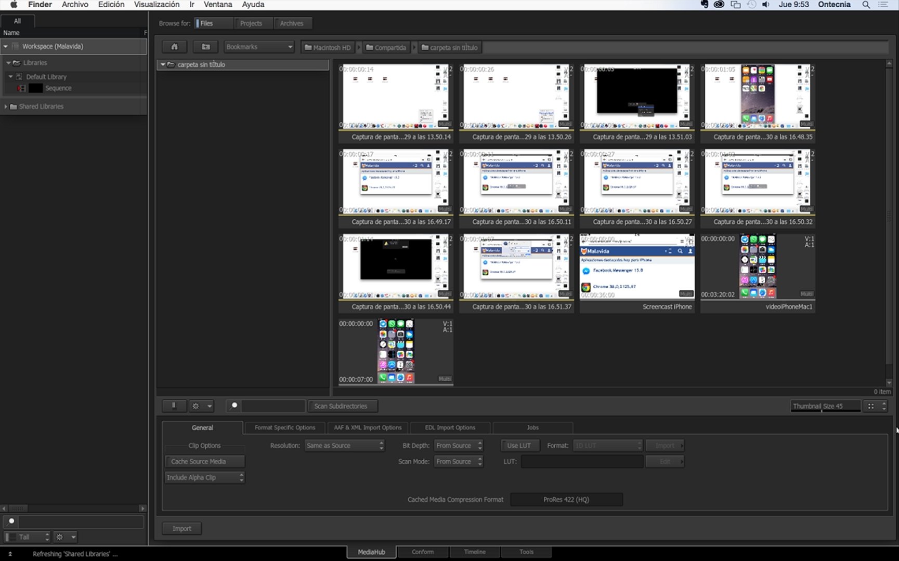Switch to AAF & XML Import Options tab

368,428
